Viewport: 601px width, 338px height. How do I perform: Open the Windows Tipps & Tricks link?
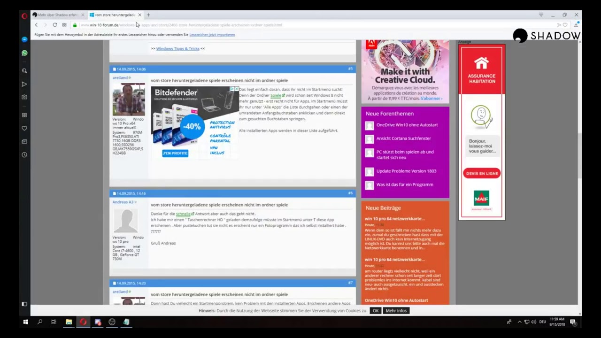[177, 48]
